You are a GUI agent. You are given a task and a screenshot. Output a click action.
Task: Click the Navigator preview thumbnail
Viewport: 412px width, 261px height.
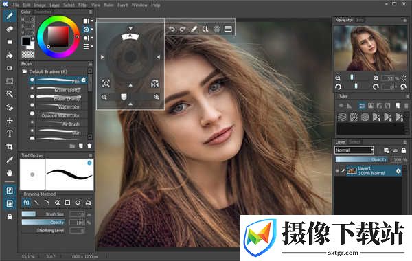click(371, 48)
